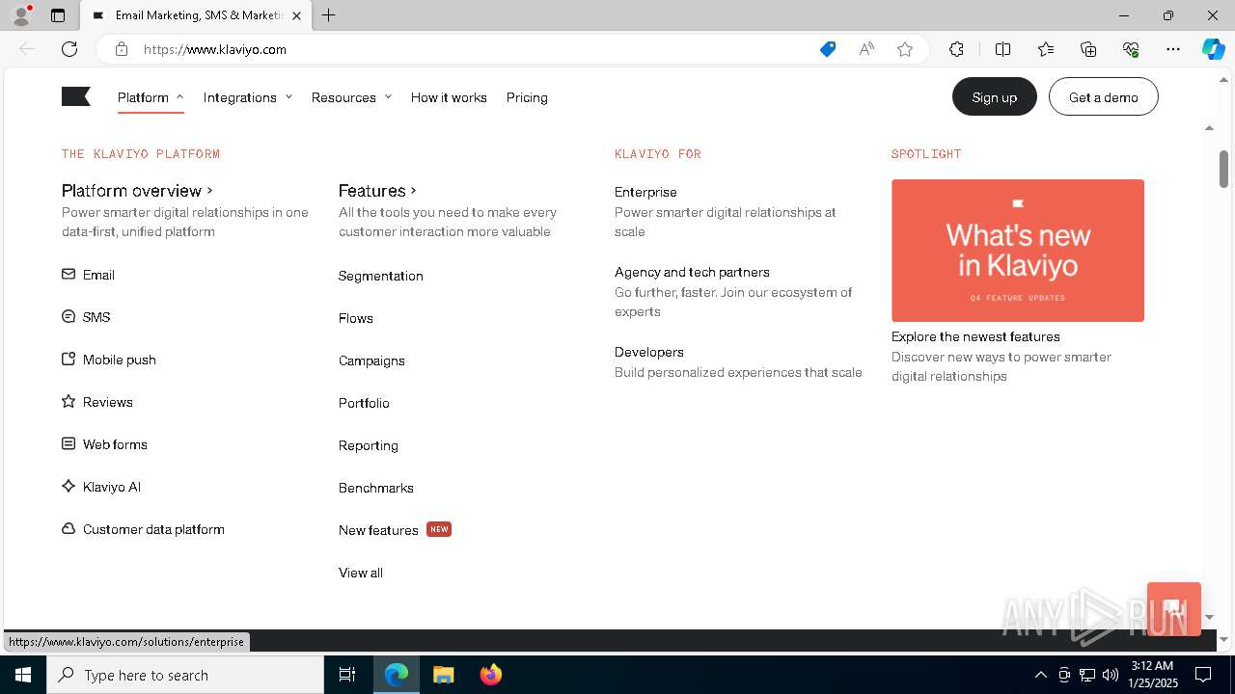Open Windows Start menu
The image size is (1235, 694).
coord(23,675)
